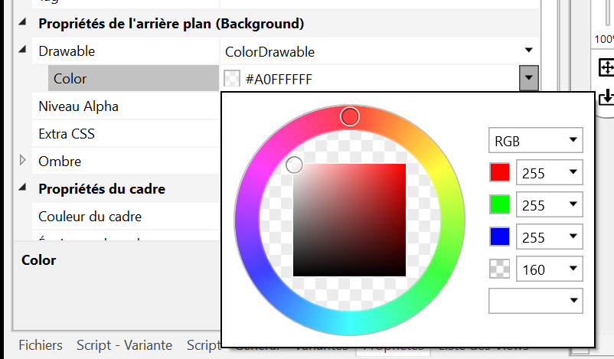614x359 pixels.
Task: Click the alpha channel checkered icon
Action: tap(499, 269)
